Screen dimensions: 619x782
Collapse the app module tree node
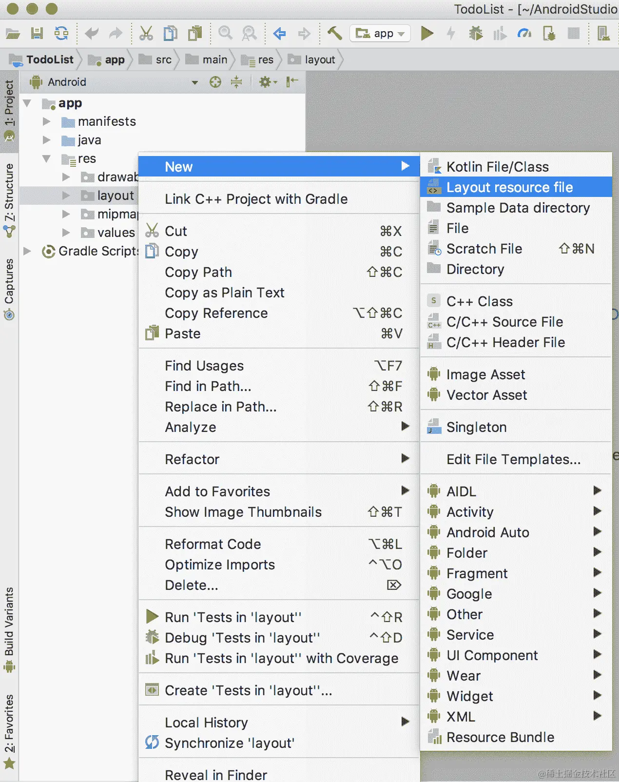point(27,103)
